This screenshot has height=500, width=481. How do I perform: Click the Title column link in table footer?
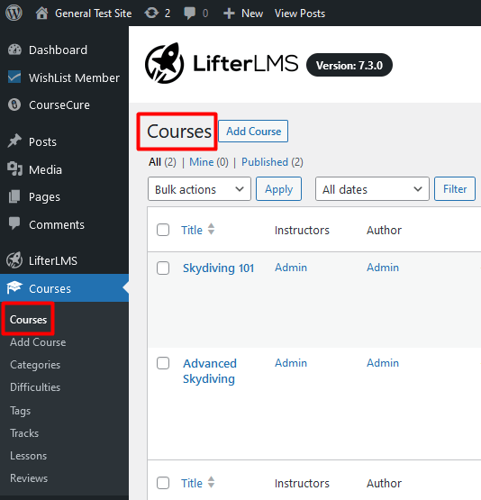pos(192,483)
